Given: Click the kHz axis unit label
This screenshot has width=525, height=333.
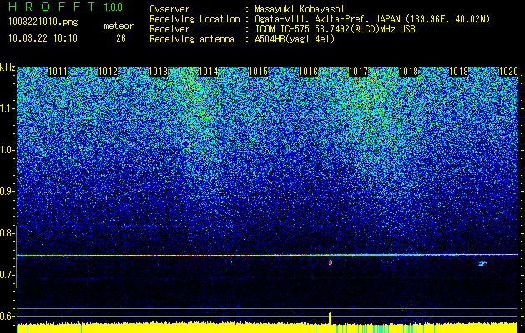Looking at the screenshot, I should [8, 67].
